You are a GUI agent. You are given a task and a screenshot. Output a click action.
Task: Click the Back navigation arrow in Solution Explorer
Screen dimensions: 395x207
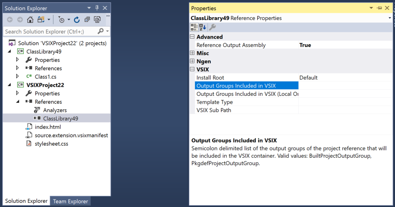tap(10, 20)
